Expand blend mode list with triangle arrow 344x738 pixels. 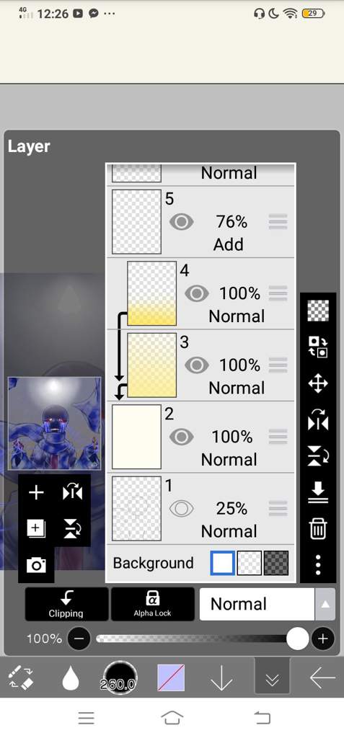(325, 604)
